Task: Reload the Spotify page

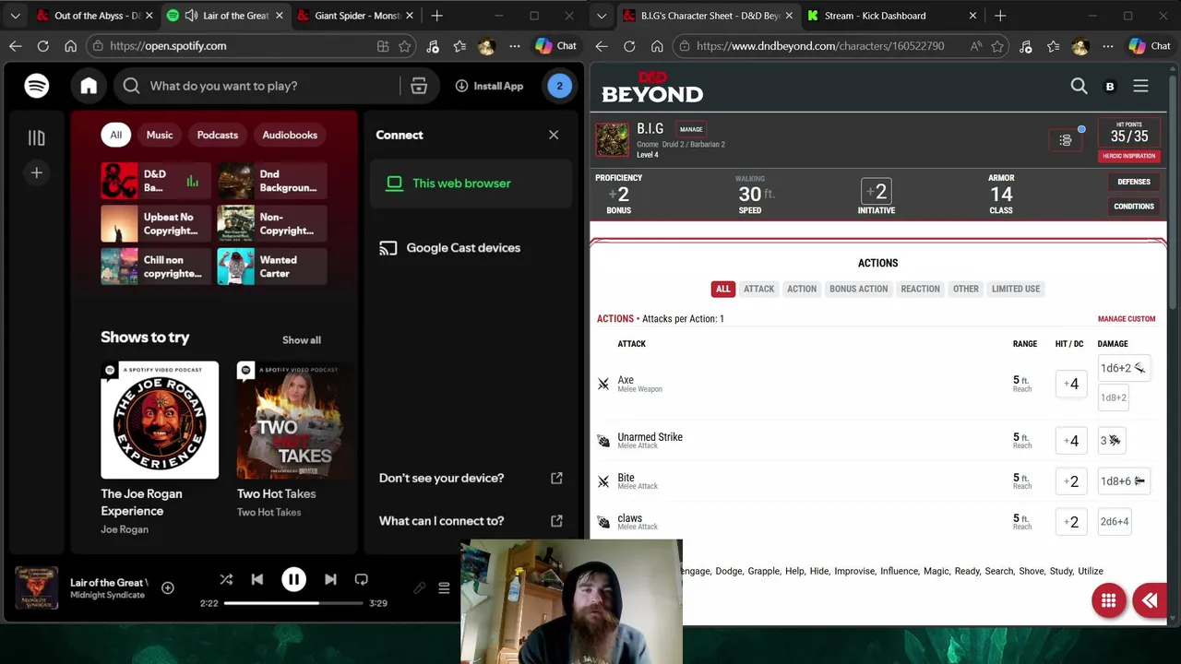Action: [x=43, y=46]
